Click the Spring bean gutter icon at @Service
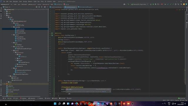188x106 pixels. [x=52, y=33]
